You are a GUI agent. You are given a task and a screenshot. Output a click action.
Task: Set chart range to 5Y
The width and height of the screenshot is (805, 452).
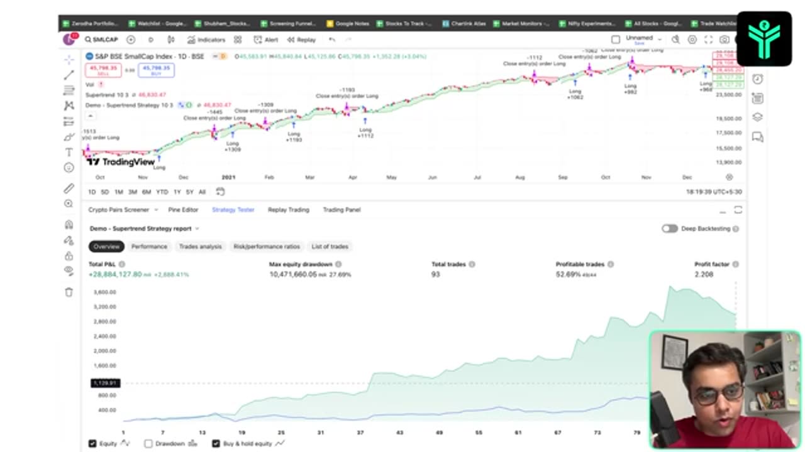pyautogui.click(x=189, y=192)
